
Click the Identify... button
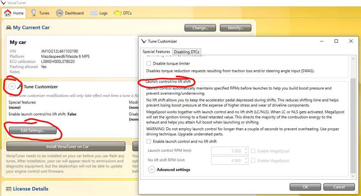tap(236, 28)
